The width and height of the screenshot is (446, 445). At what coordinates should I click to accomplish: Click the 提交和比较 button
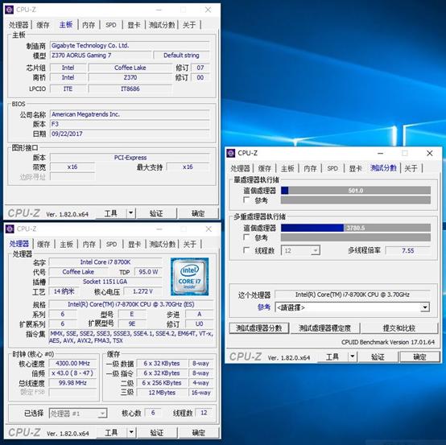399,328
